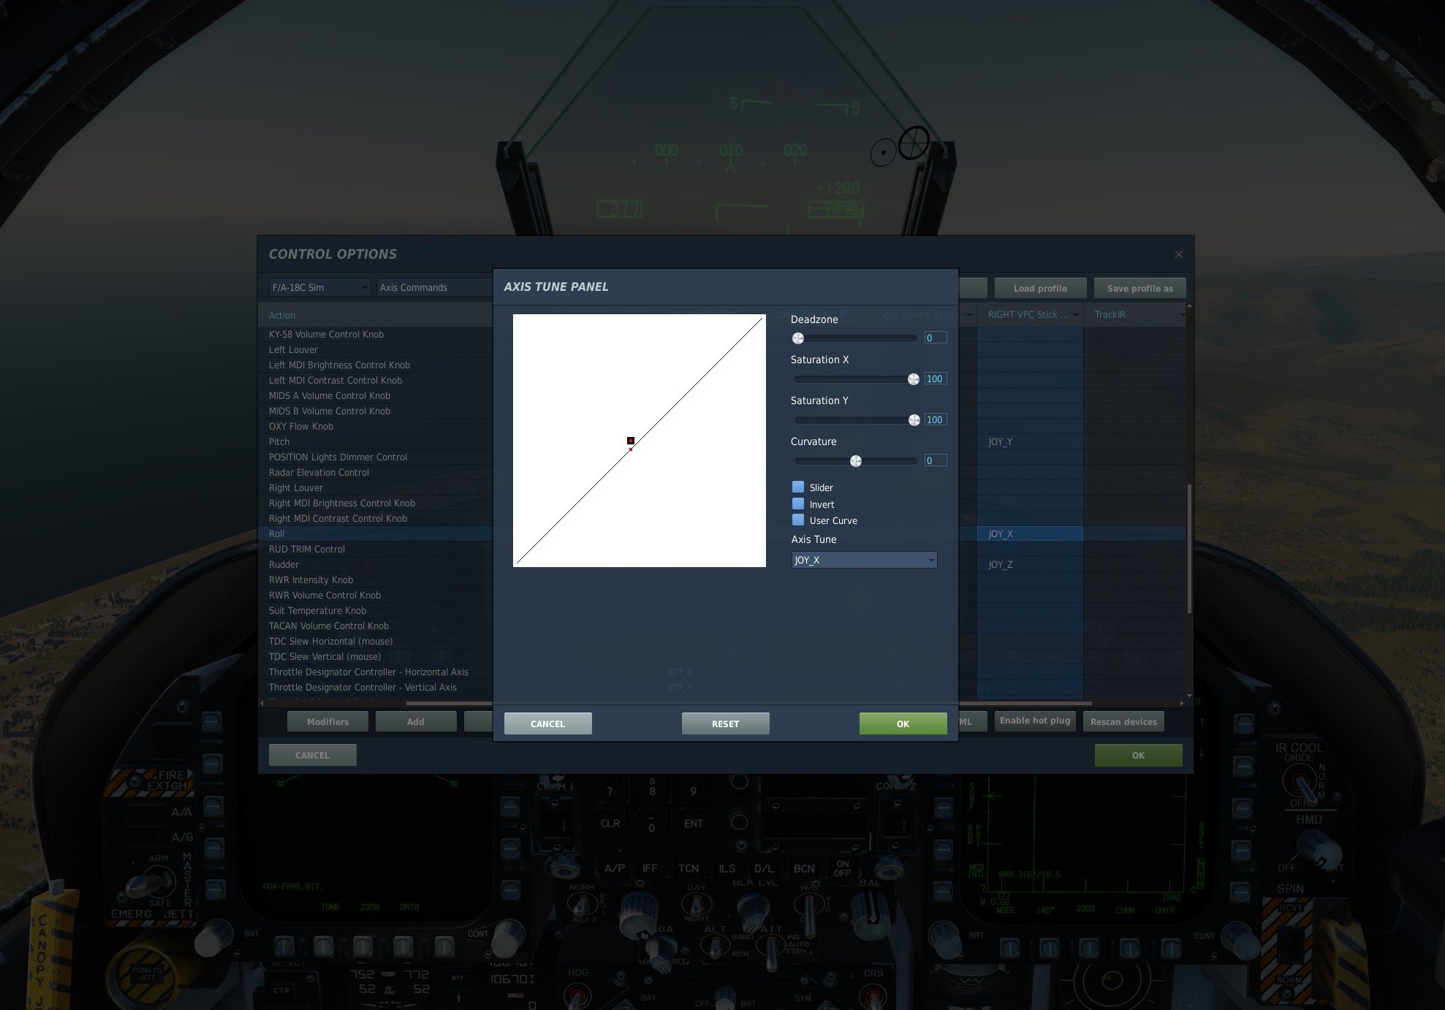This screenshot has width=1445, height=1010.
Task: Select the OXY Flow Knob row
Action: (x=376, y=426)
